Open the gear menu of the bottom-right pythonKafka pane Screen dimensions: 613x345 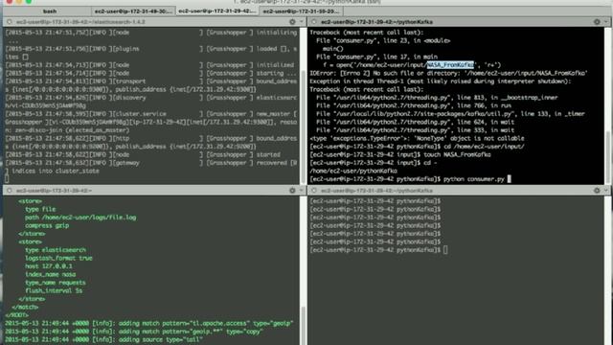point(597,191)
